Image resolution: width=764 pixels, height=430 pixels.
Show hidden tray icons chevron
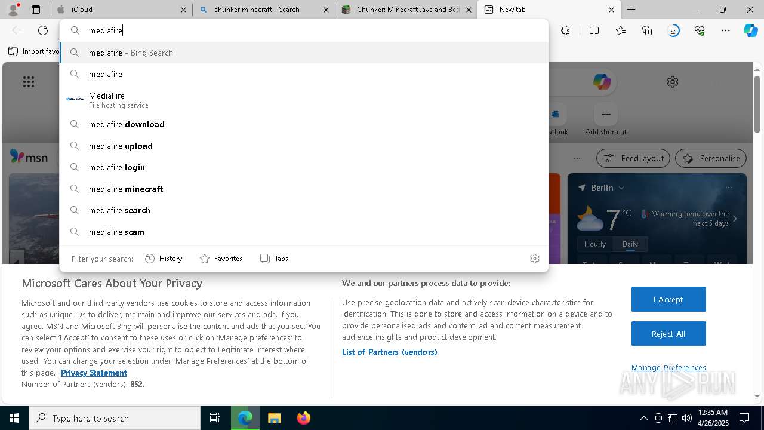(x=643, y=418)
